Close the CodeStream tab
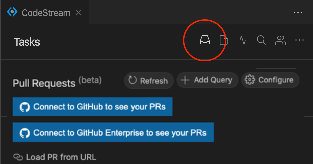The height and width of the screenshot is (164, 313). point(78,13)
